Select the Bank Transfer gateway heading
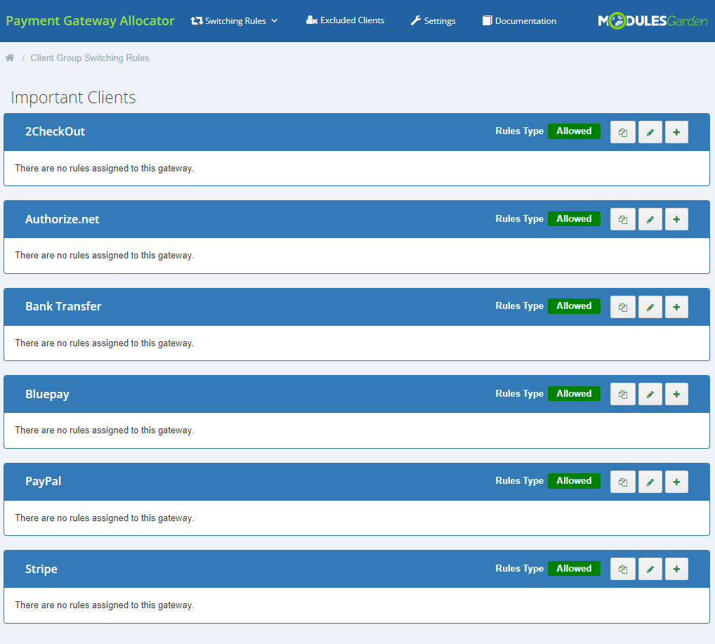This screenshot has height=644, width=715. [x=63, y=306]
